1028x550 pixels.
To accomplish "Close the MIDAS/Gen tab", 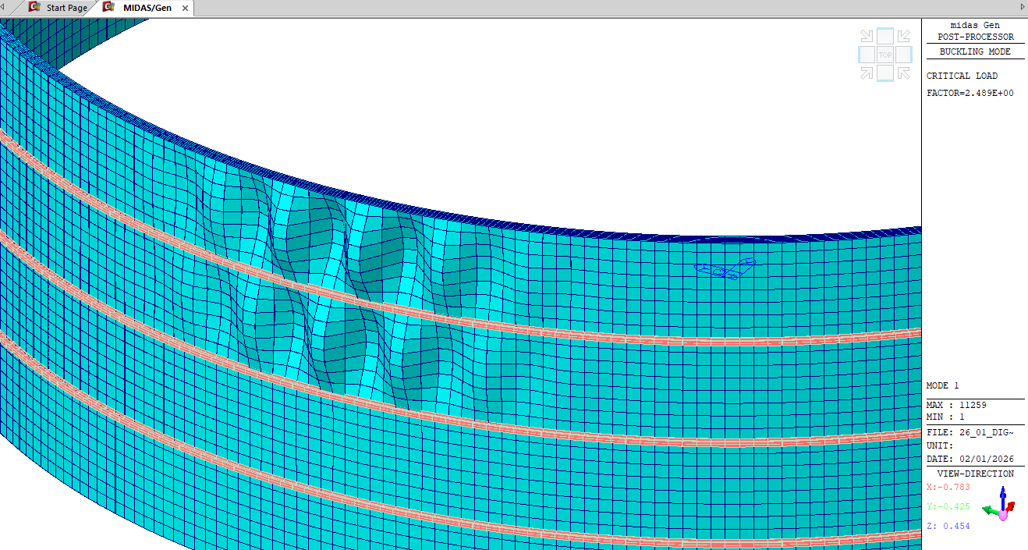I will point(185,9).
